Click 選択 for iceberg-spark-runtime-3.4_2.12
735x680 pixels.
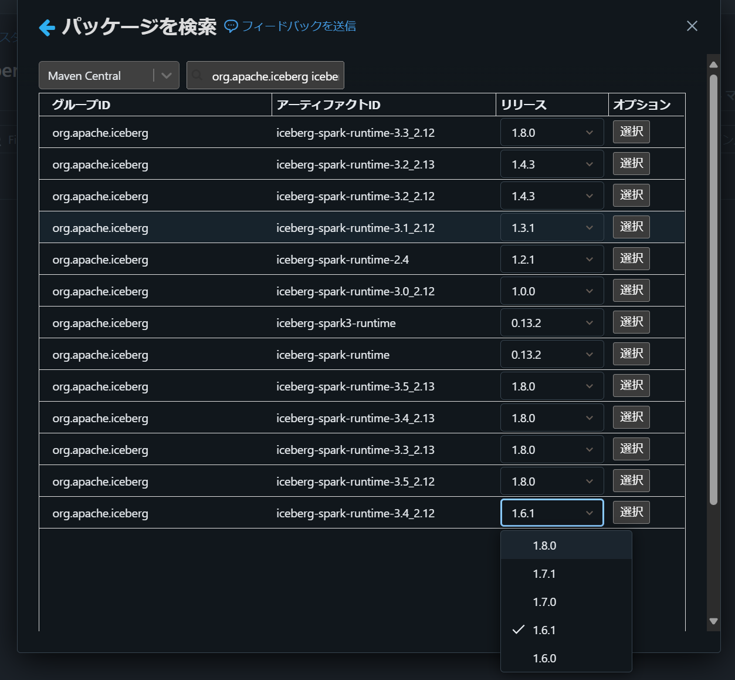tap(631, 512)
